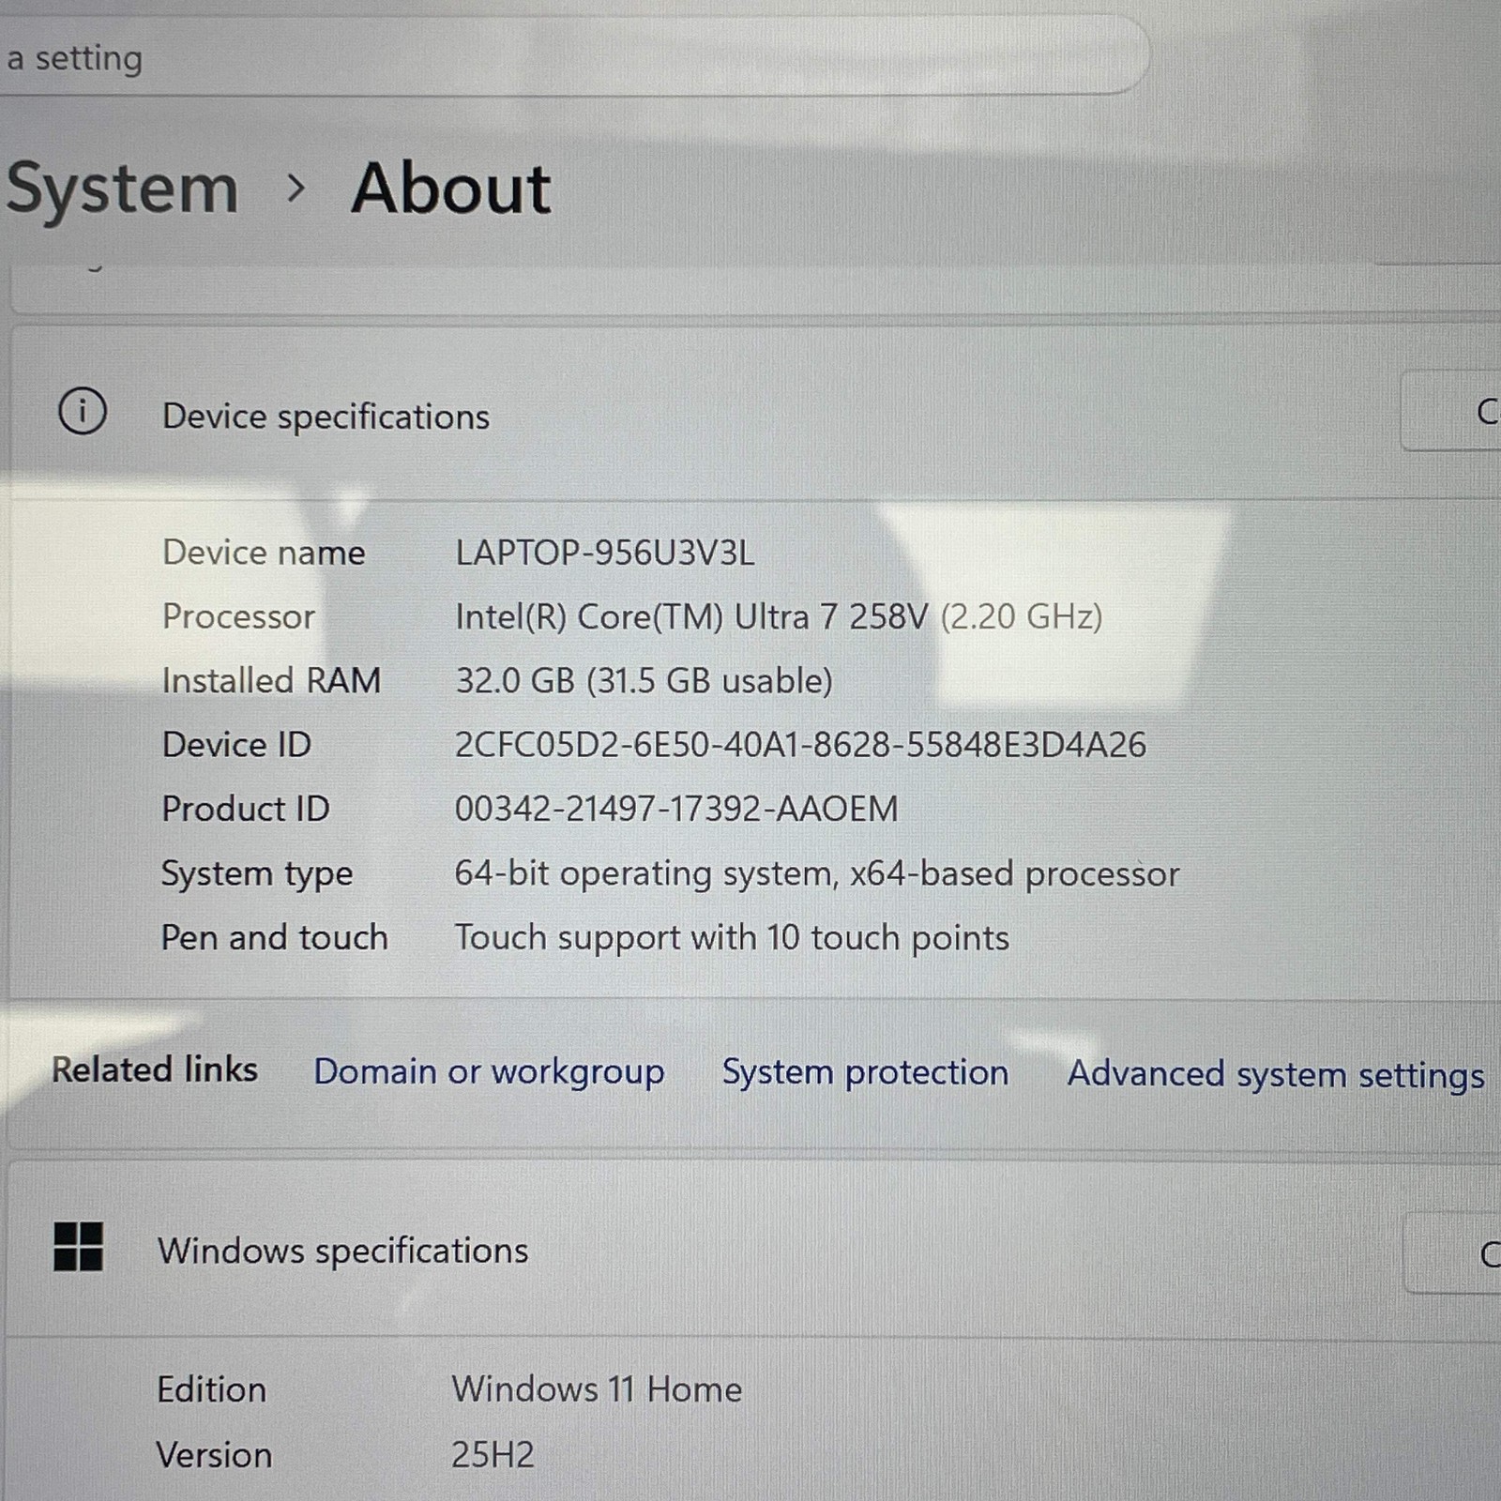This screenshot has height=1501, width=1501.
Task: Open the Advanced system settings link
Action: (x=1276, y=1074)
